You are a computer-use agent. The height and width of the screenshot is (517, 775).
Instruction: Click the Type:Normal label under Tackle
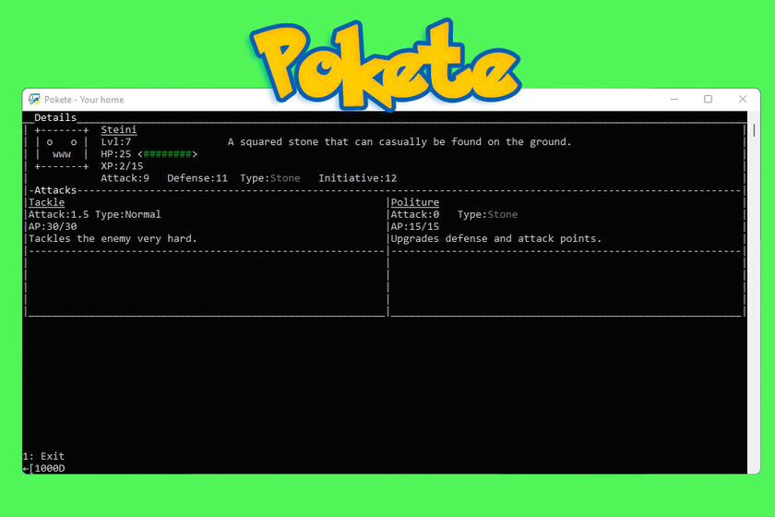coord(128,214)
